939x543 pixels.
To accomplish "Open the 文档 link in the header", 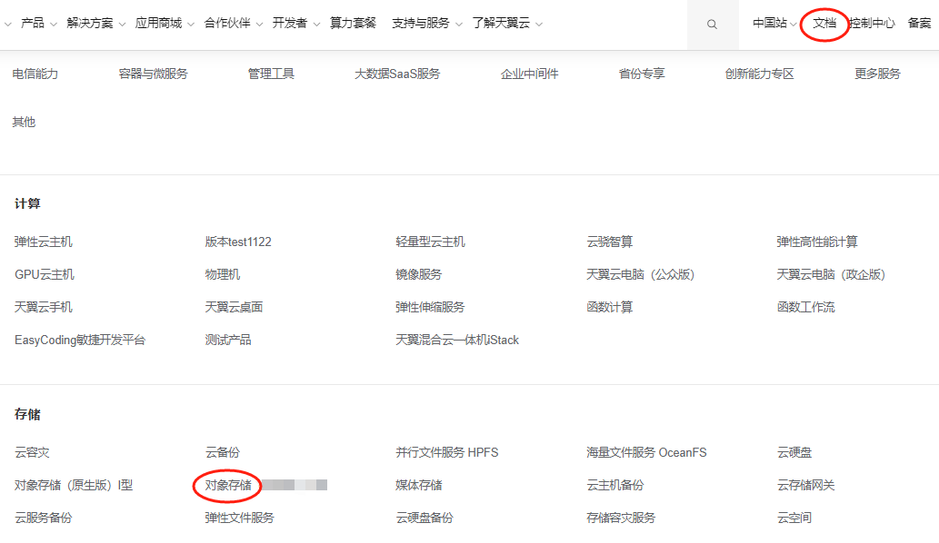I will pos(824,24).
